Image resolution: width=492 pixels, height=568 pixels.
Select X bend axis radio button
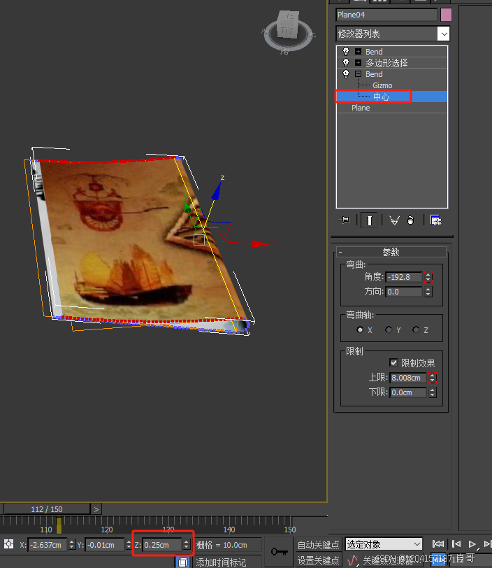coord(360,329)
